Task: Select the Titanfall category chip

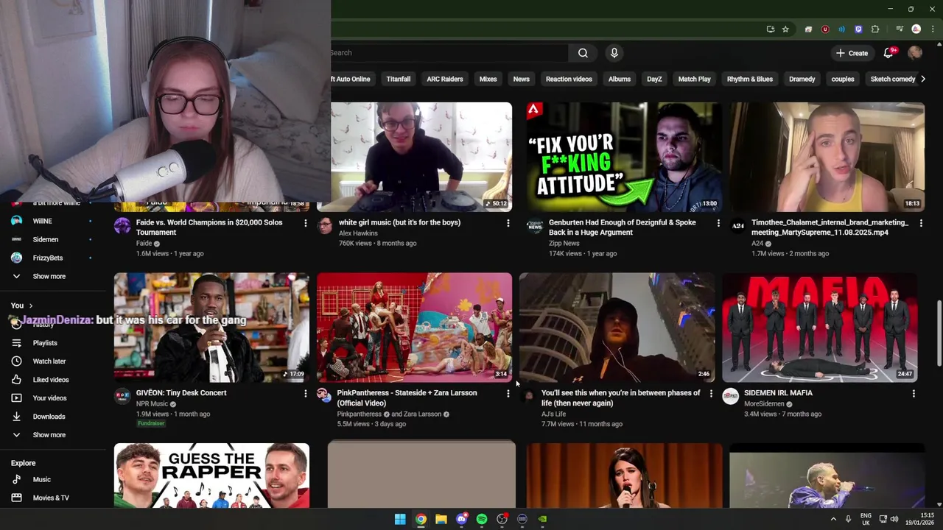Action: (399, 79)
